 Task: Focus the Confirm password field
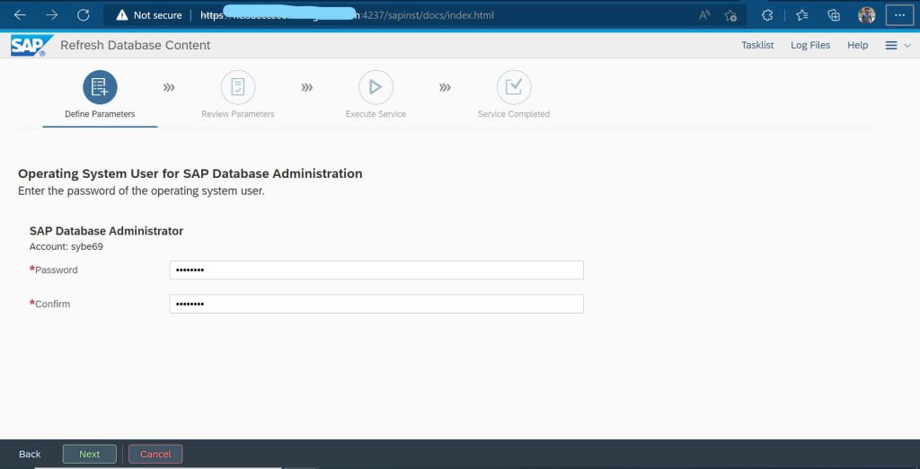click(x=376, y=304)
